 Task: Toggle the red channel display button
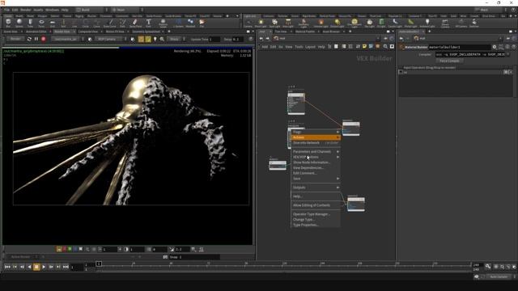(65, 249)
